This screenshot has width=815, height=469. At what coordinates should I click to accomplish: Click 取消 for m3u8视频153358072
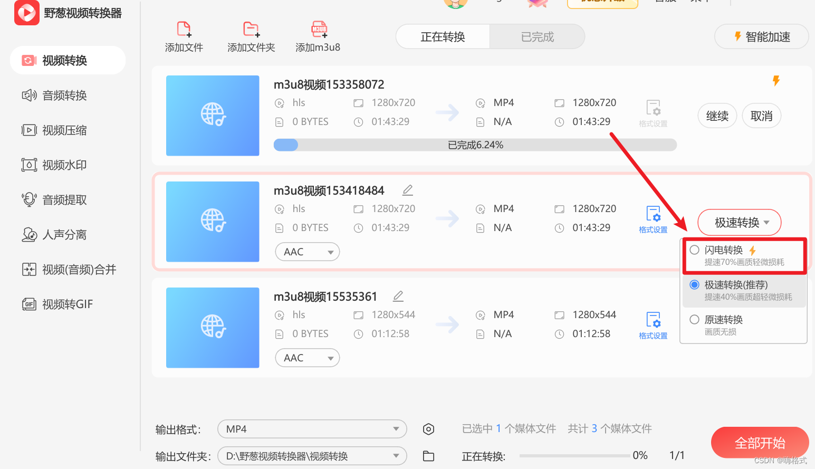tap(761, 116)
